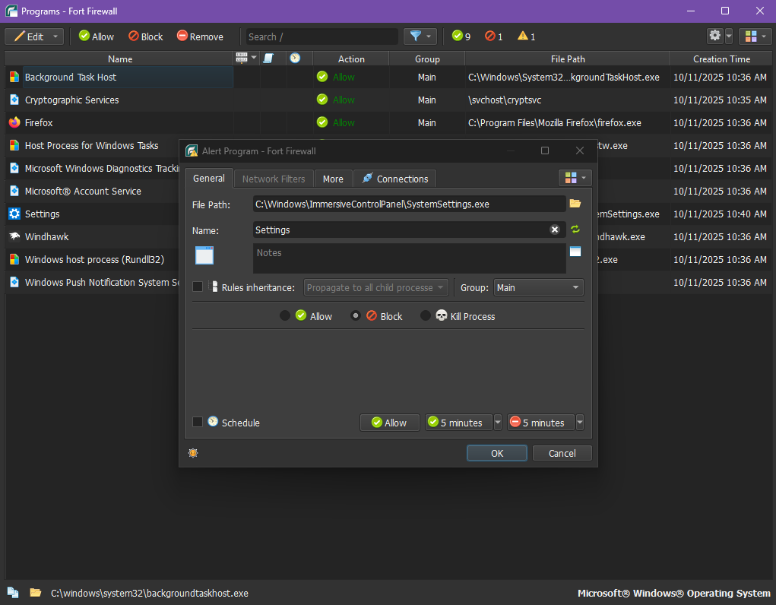Sort by the File Path column header

[x=568, y=59]
